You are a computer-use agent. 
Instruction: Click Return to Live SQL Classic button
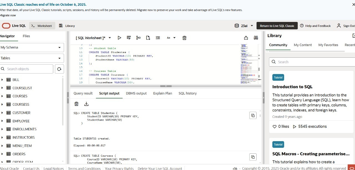[x=277, y=26]
